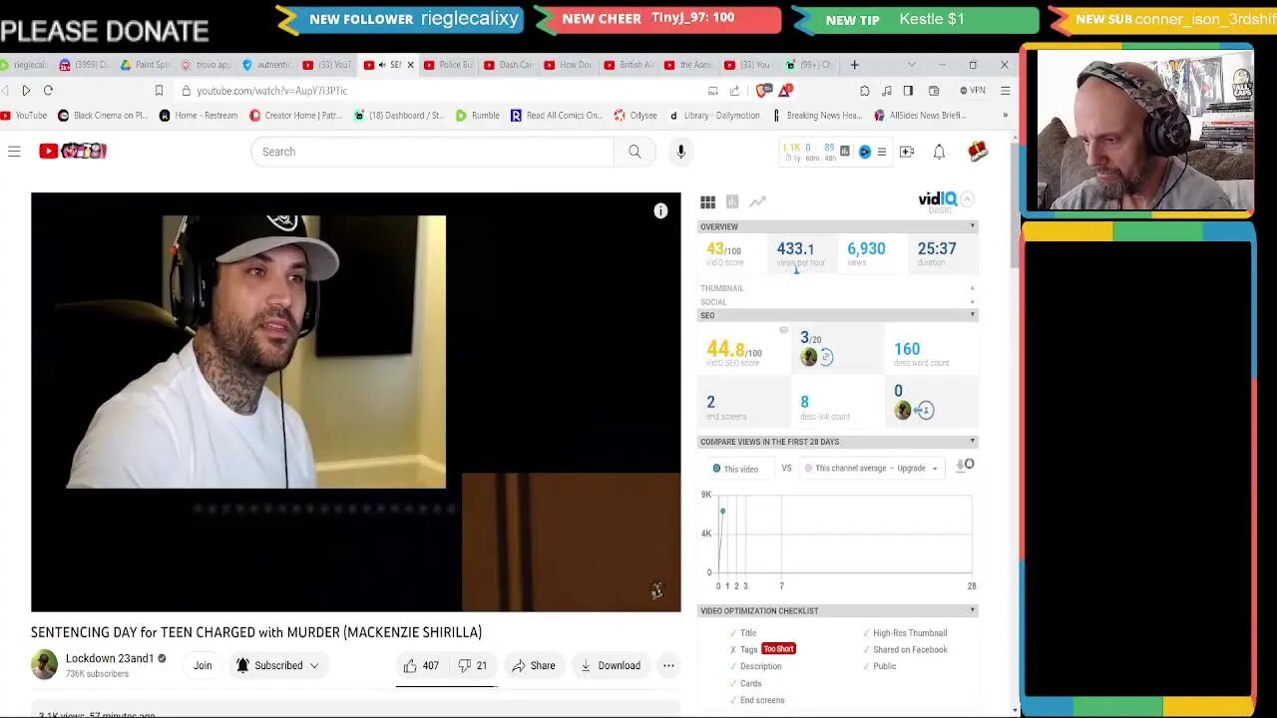Click the Download button
Screen dimensions: 1277x718
611,665
